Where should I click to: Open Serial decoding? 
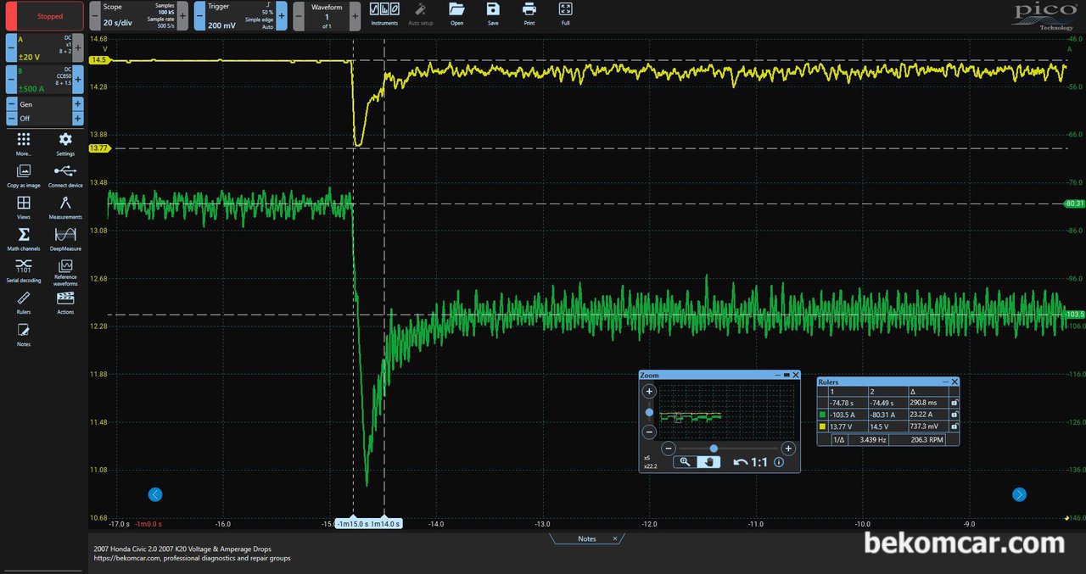click(x=24, y=271)
